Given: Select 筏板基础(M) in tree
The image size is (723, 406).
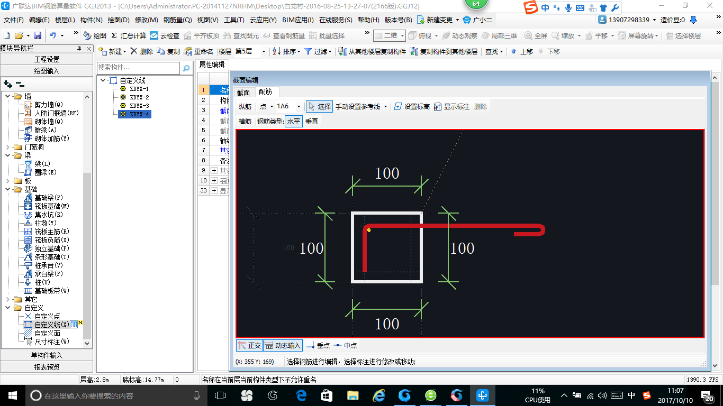Looking at the screenshot, I should coord(47,206).
